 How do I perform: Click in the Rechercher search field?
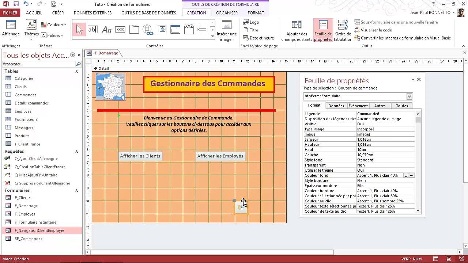[39, 64]
